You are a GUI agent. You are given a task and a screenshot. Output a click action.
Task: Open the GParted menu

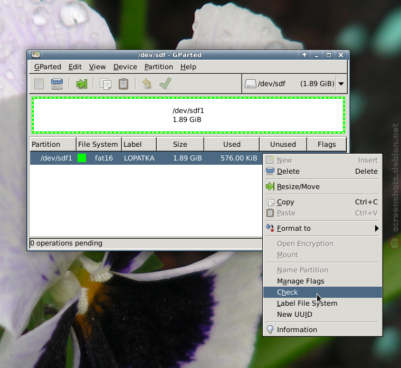click(47, 67)
